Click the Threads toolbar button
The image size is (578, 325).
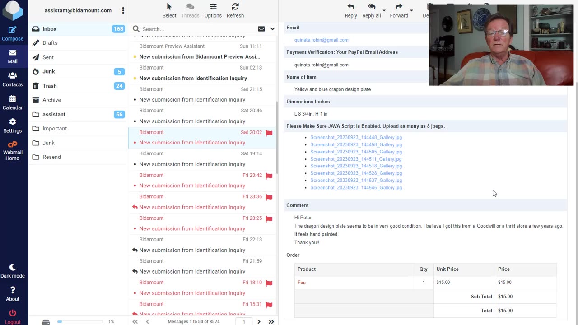tap(190, 10)
